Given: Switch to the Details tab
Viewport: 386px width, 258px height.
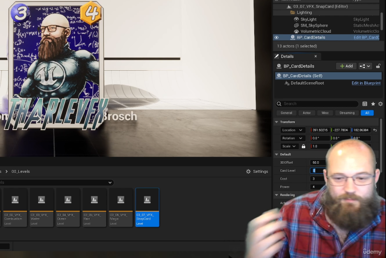Looking at the screenshot, I should 287,56.
